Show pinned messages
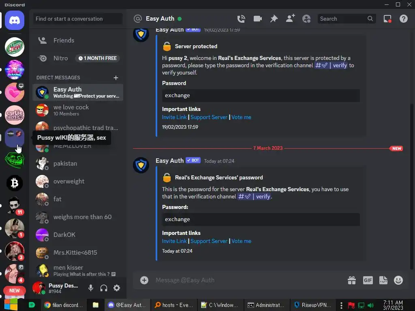This screenshot has height=311, width=415. pyautogui.click(x=274, y=19)
